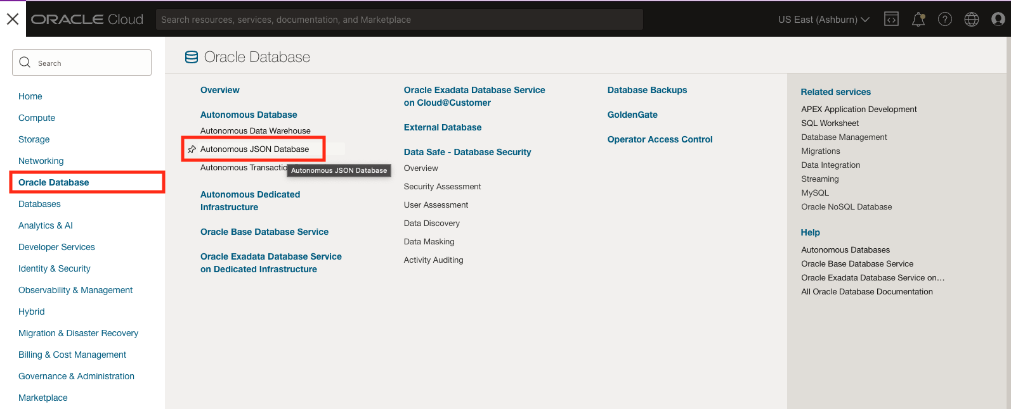Click the help question mark icon
Viewport: 1011px width, 409px height.
(x=944, y=20)
